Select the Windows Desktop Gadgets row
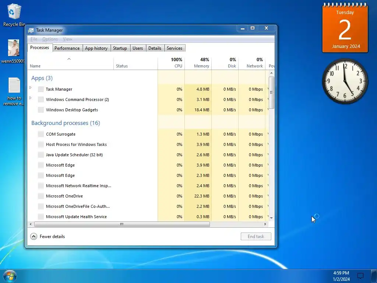The width and height of the screenshot is (377, 283). 148,110
